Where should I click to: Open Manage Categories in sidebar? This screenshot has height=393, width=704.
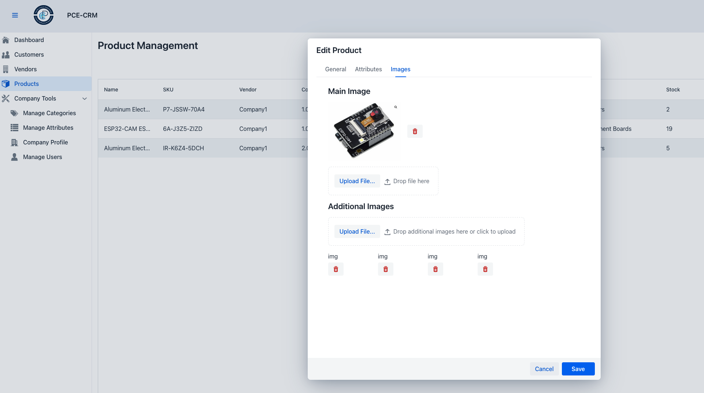coord(49,113)
